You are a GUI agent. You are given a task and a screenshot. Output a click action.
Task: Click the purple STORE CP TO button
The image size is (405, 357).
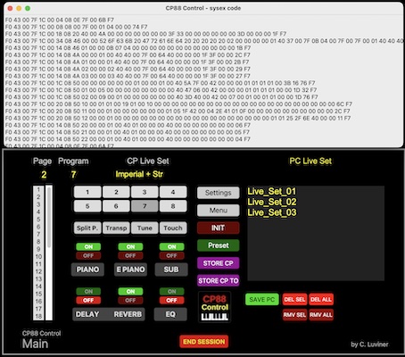click(218, 280)
